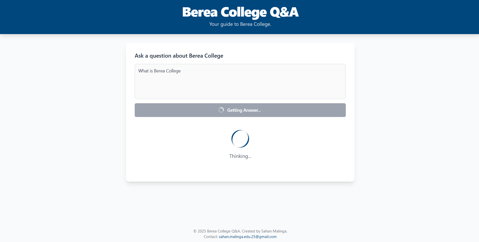Click the small spinner icon in the Getting Answer button

click(221, 110)
